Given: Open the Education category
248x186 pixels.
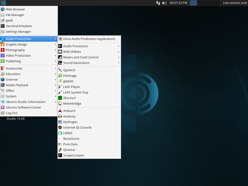Looking at the screenshot, I should 29,74.
